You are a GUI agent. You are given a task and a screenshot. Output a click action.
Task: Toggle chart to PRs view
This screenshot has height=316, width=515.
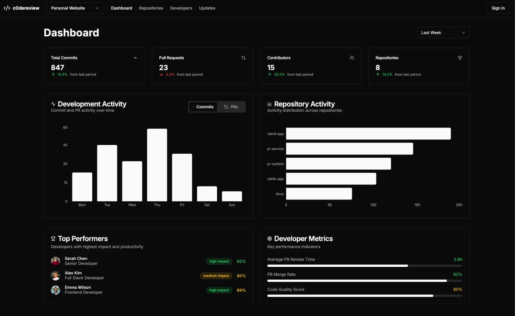point(231,107)
